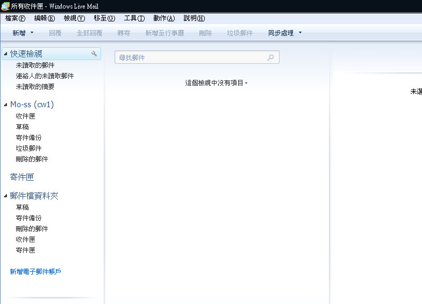Open the 說明(H) menu
Screen dimensions: 422x304
(194, 18)
